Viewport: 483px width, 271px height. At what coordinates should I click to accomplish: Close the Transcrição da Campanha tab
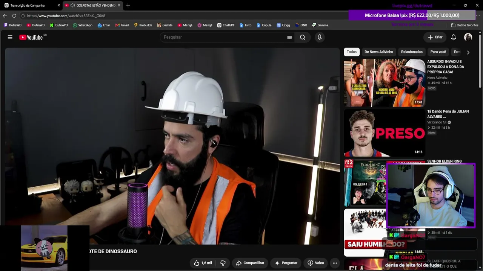click(x=58, y=5)
